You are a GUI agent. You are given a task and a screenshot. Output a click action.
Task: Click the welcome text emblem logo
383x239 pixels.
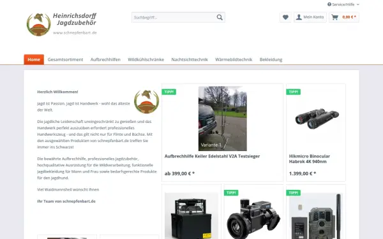coord(147,101)
